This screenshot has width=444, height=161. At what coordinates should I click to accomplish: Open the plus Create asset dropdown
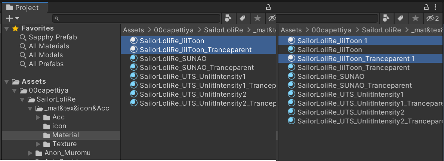(x=12, y=18)
